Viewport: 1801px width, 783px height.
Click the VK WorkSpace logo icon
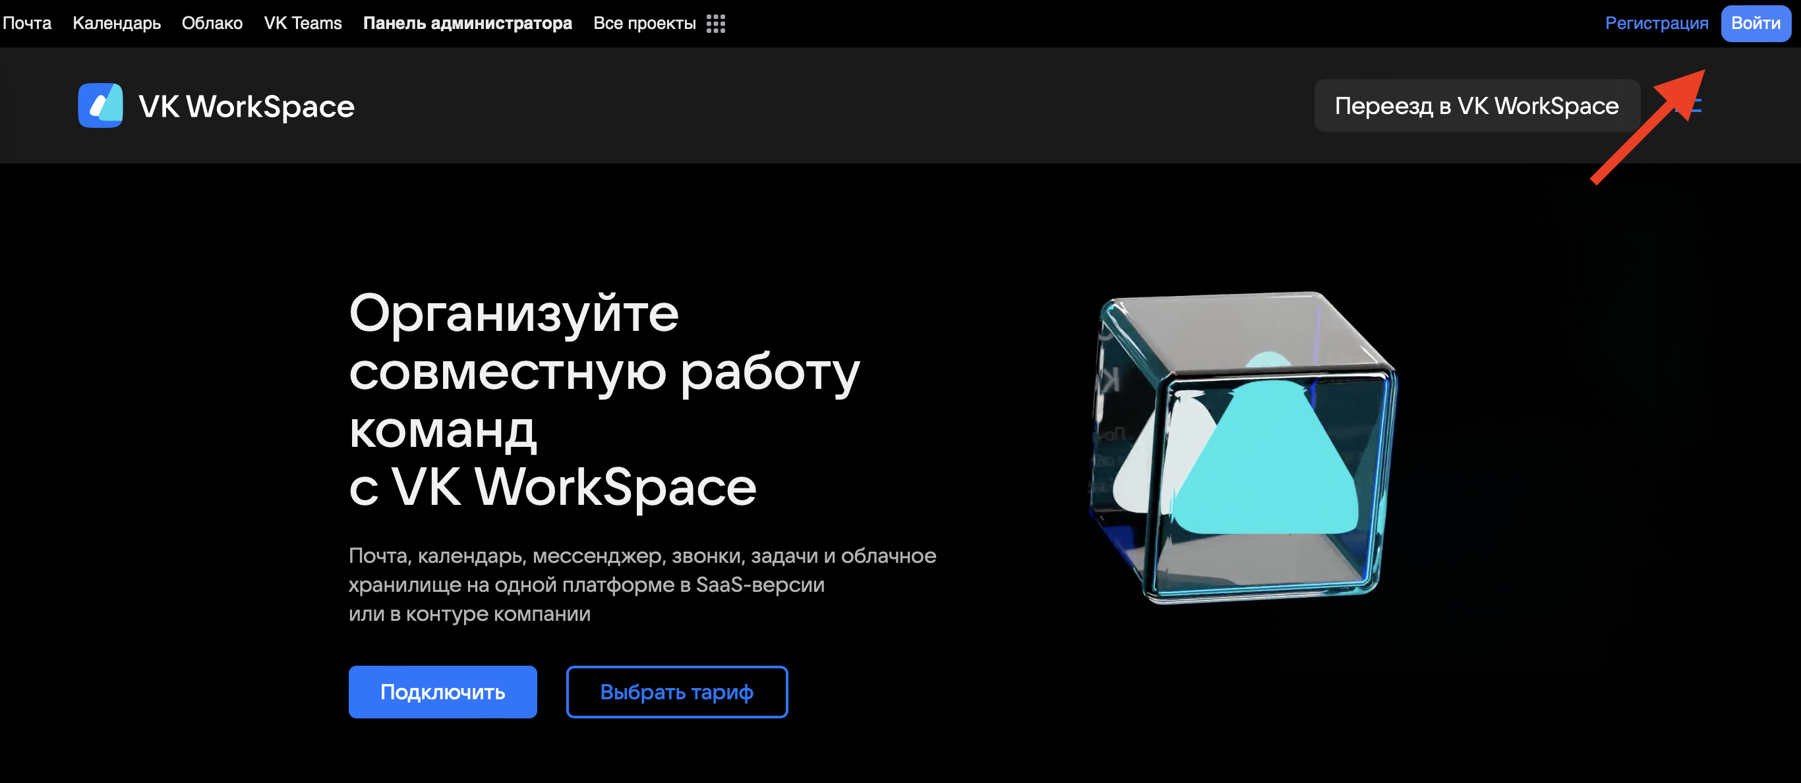[x=100, y=105]
